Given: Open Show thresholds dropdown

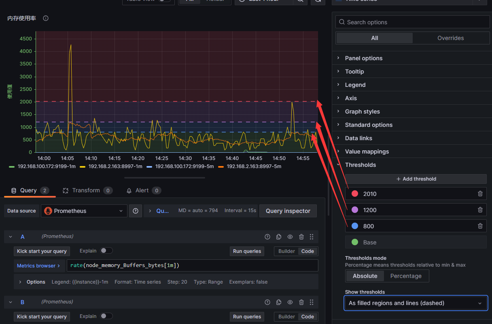Looking at the screenshot, I should pos(416,303).
